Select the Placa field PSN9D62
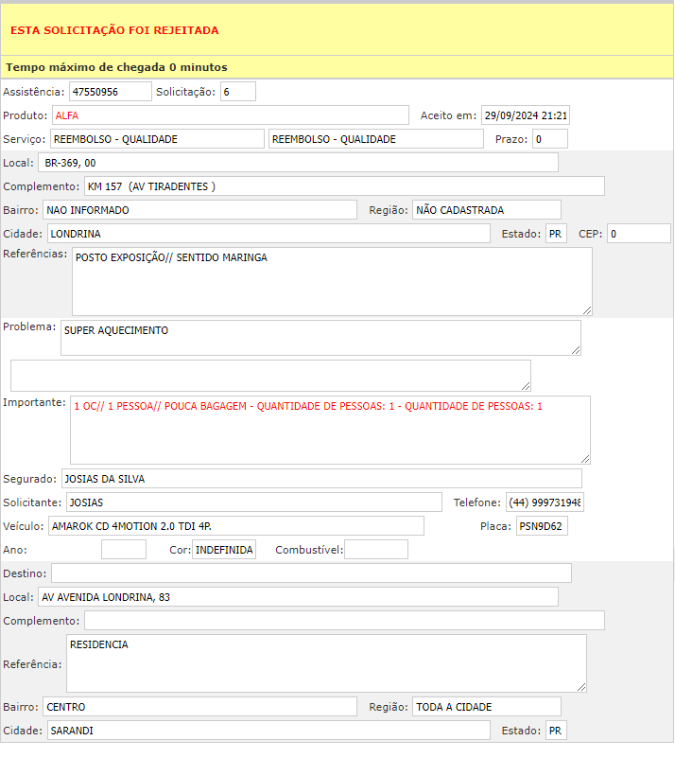 (x=542, y=526)
